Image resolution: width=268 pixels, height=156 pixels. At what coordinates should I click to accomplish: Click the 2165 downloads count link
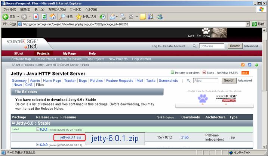[x=185, y=137]
